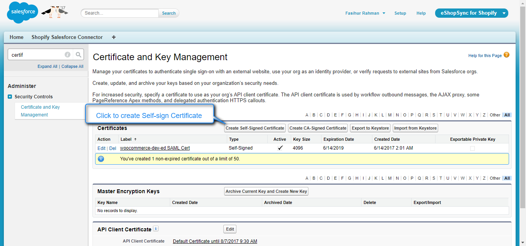Open eShopSync for Shopify app dropdown
The height and width of the screenshot is (246, 526).
coord(504,13)
